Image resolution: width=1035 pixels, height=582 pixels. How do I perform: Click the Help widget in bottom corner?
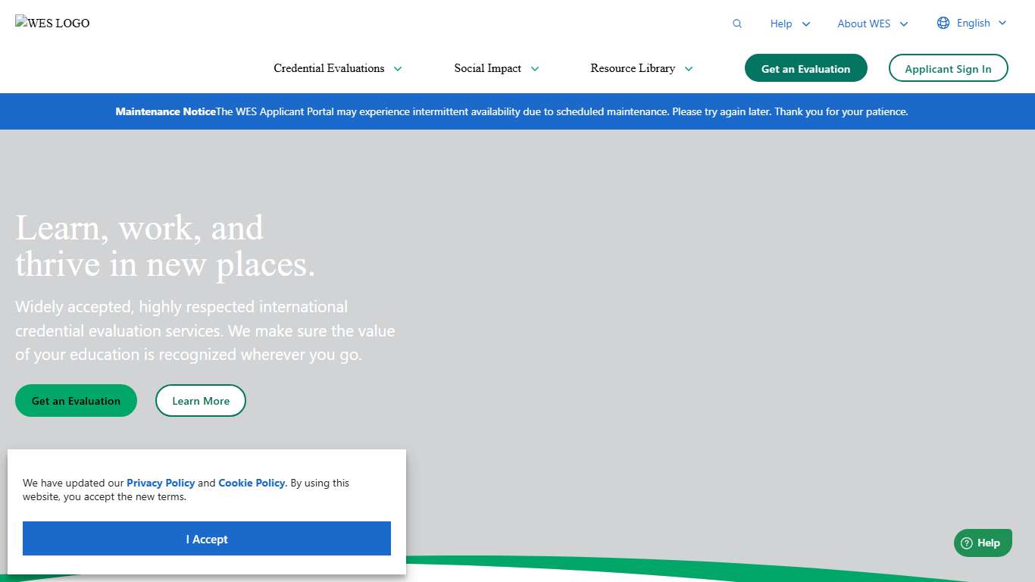pos(983,543)
